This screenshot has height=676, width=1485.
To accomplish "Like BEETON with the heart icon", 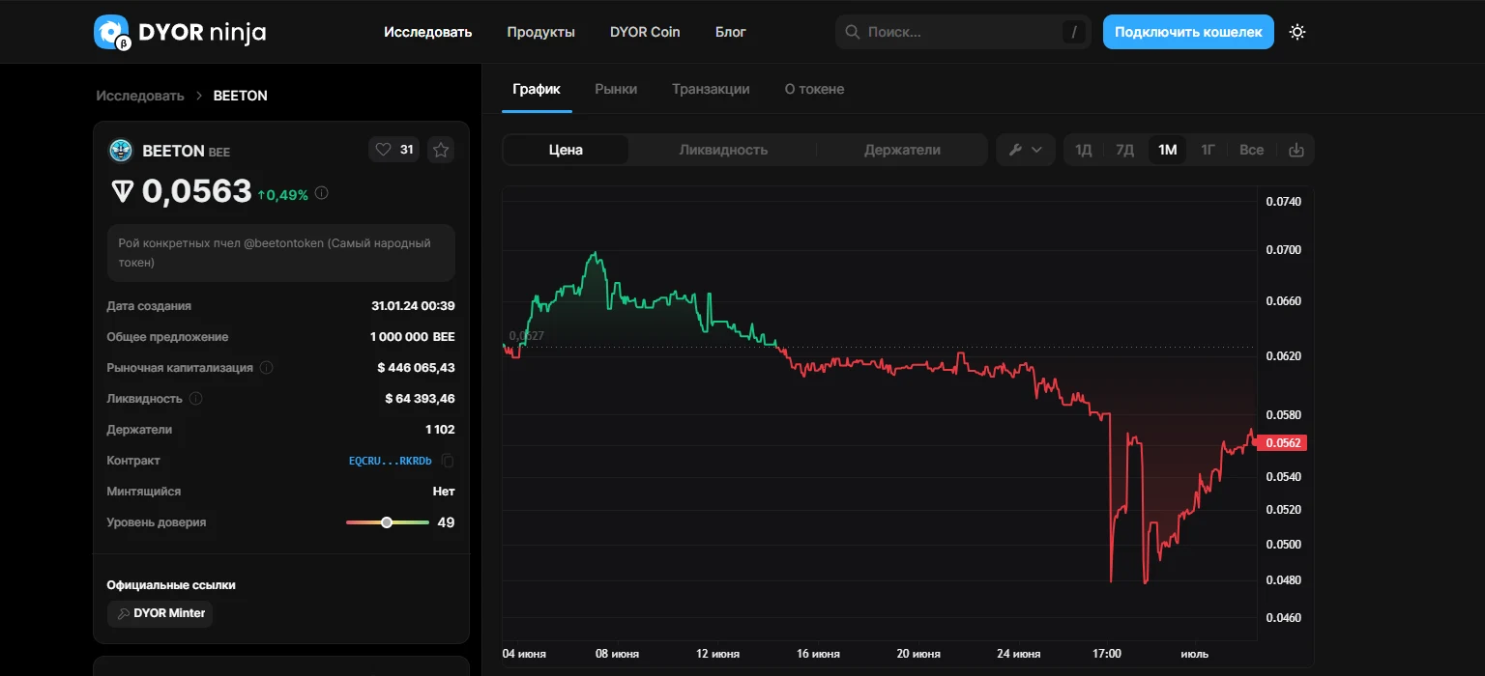I will click(x=383, y=150).
